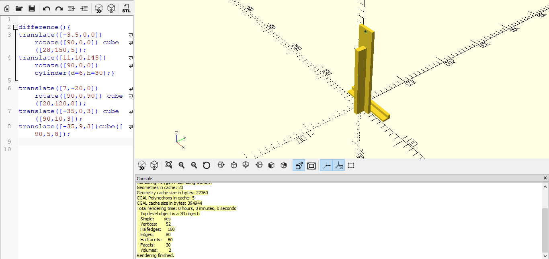Image resolution: width=549 pixels, height=259 pixels.
Task: Undo the last edit
Action: pyautogui.click(x=47, y=8)
